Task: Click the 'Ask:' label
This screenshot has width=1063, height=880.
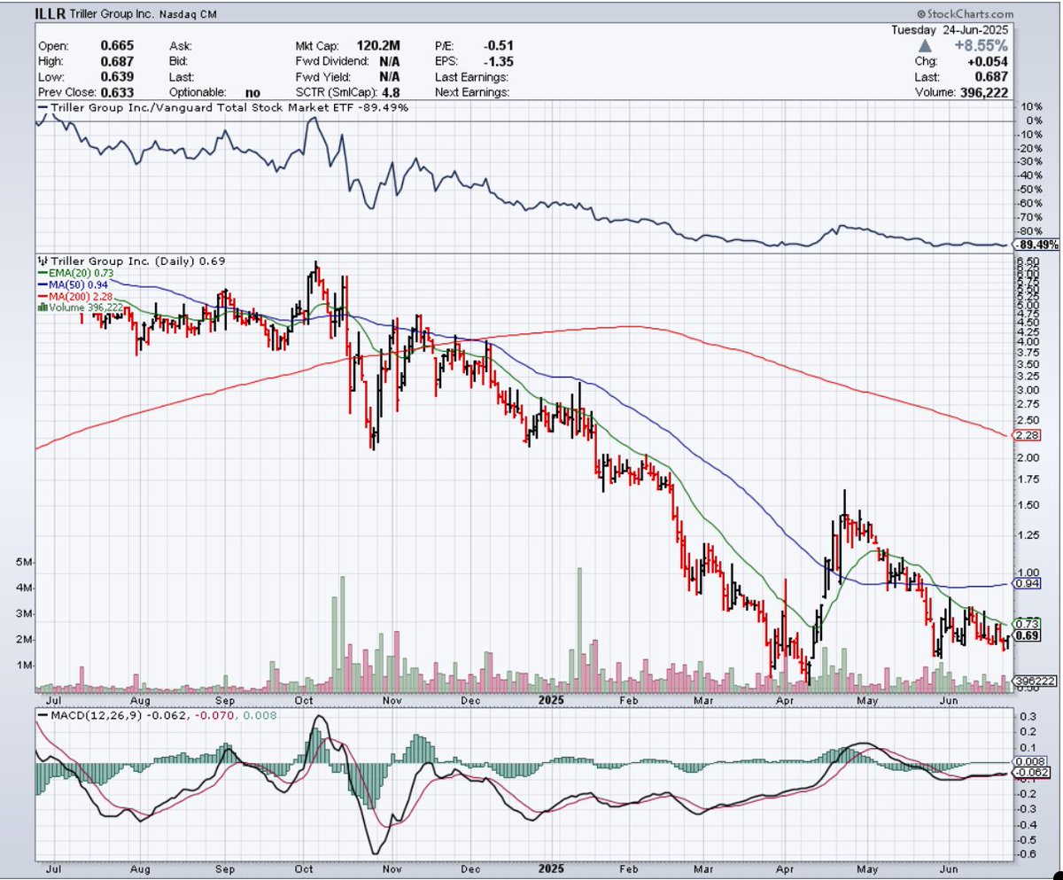Action: [x=180, y=46]
